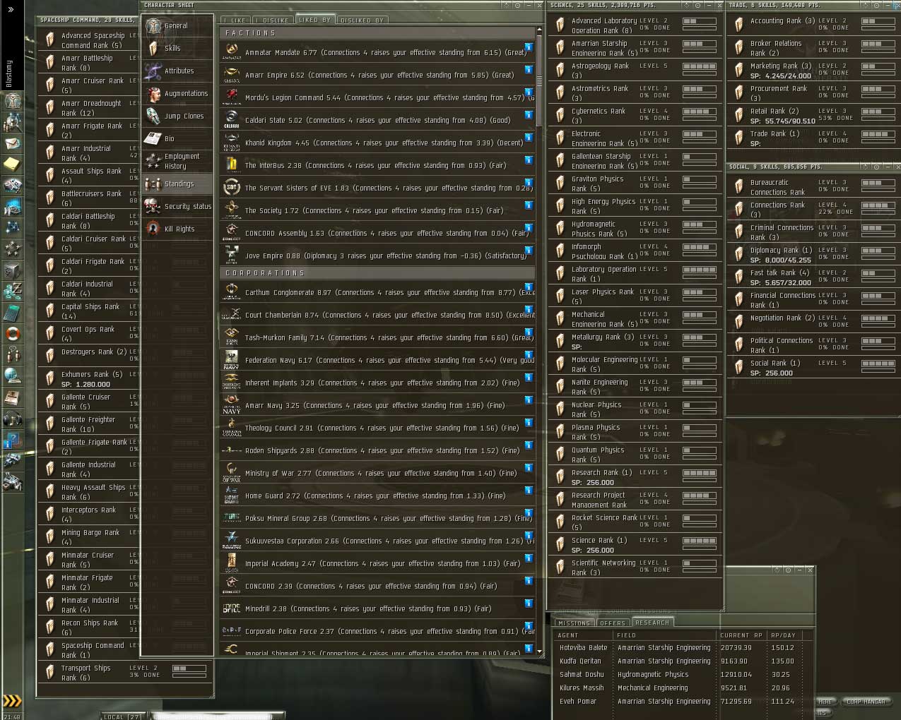Click the calculator icon in the sidebar
The height and width of the screenshot is (720, 901).
[12, 313]
